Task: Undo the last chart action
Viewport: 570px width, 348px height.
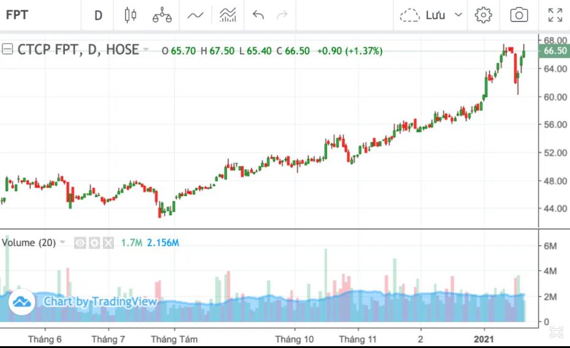Action: pyautogui.click(x=258, y=15)
